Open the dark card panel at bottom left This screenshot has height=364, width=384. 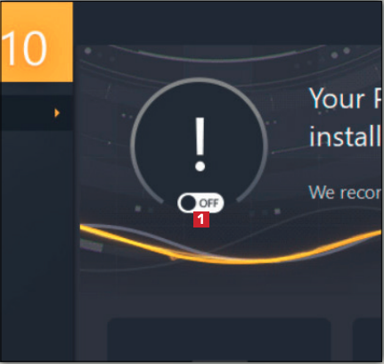pos(219,340)
